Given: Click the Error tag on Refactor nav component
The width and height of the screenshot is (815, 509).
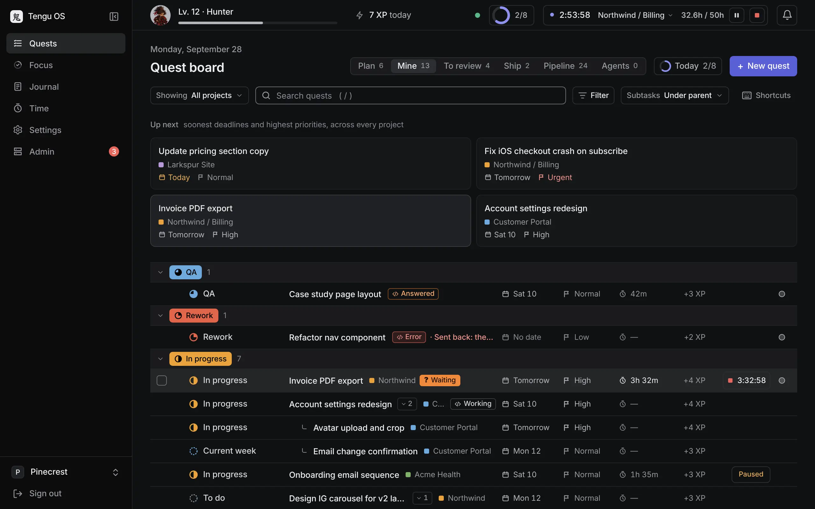Looking at the screenshot, I should 409,337.
